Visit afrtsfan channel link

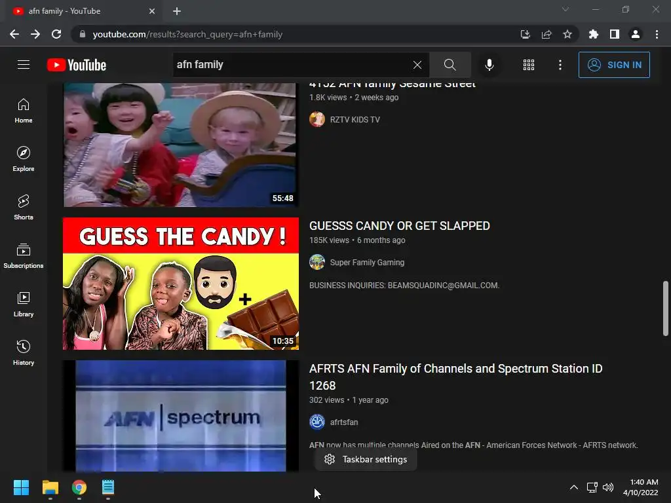(343, 422)
